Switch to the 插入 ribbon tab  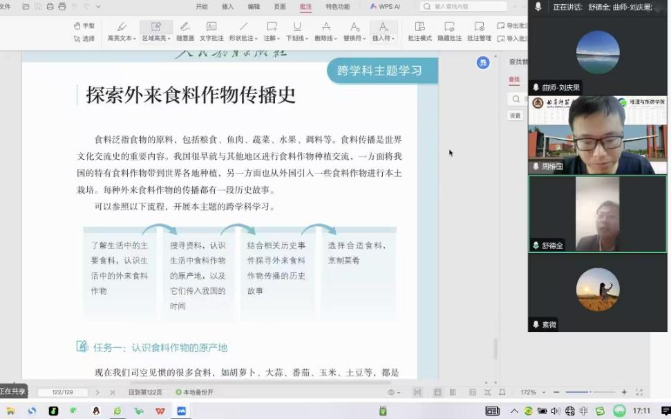pyautogui.click(x=227, y=7)
